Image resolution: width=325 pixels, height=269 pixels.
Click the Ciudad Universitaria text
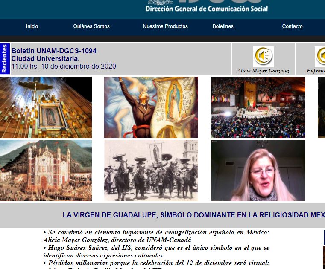pyautogui.click(x=45, y=58)
